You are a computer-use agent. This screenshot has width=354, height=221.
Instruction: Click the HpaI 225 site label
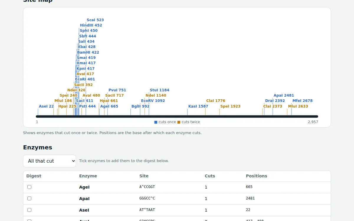coord(67,106)
